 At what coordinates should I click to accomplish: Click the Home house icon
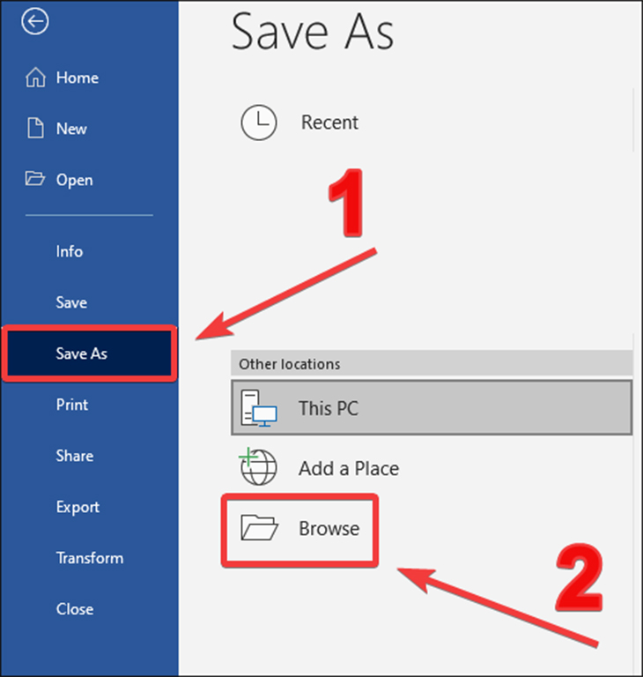(35, 78)
